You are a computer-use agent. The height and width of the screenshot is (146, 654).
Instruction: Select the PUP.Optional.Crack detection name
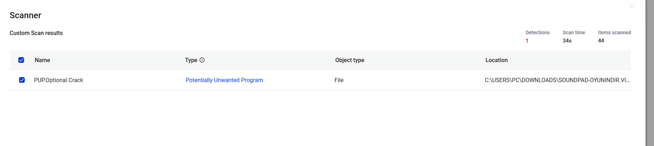pyautogui.click(x=58, y=80)
